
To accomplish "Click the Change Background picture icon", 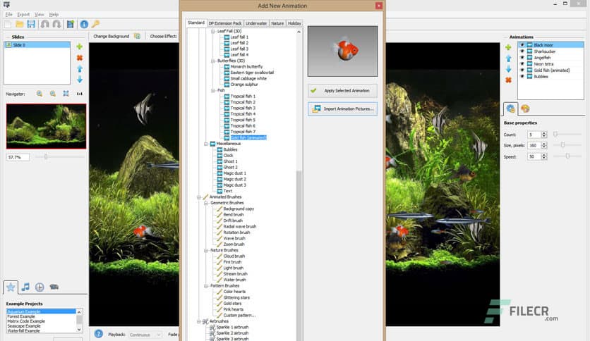I will click(x=138, y=36).
